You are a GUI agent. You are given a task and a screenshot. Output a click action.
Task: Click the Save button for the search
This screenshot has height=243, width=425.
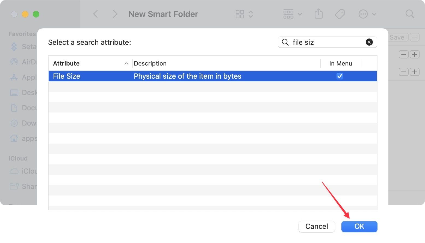click(x=397, y=37)
